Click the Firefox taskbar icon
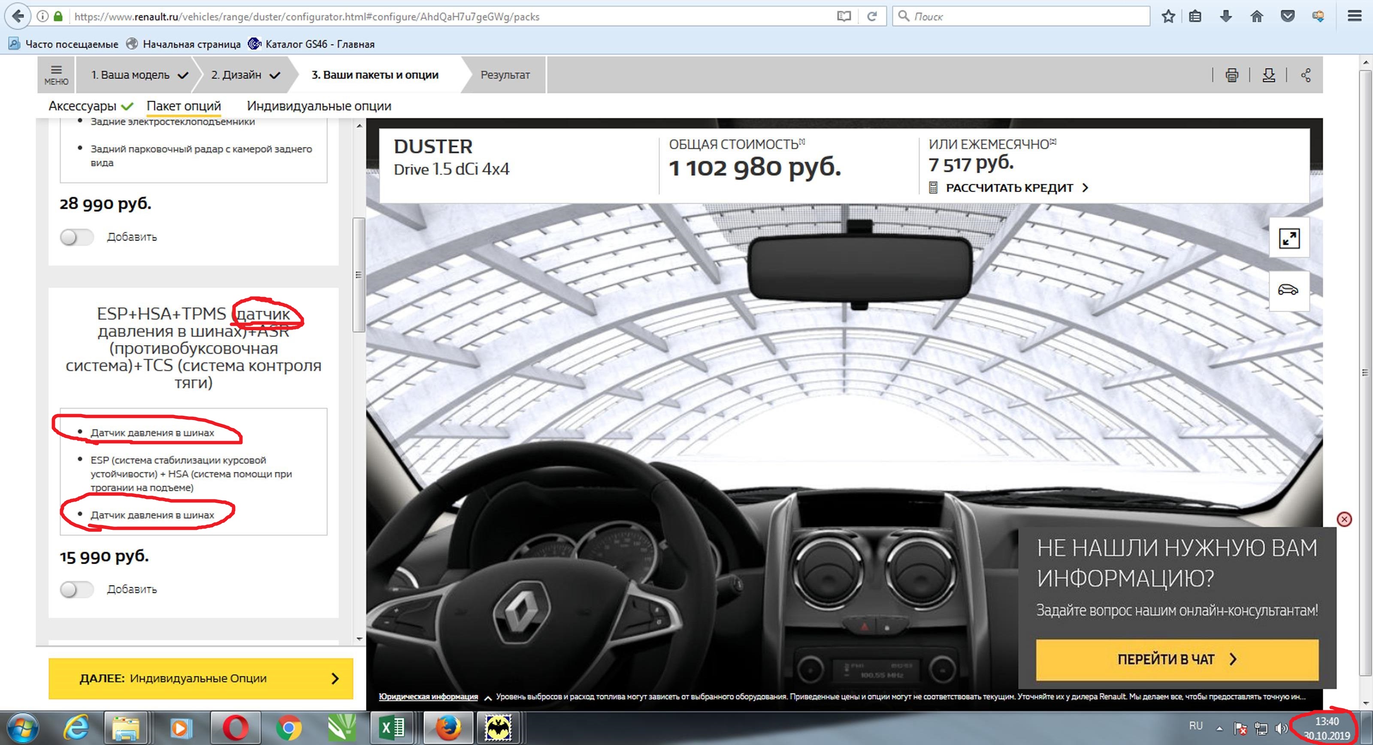This screenshot has width=1373, height=745. point(448,727)
